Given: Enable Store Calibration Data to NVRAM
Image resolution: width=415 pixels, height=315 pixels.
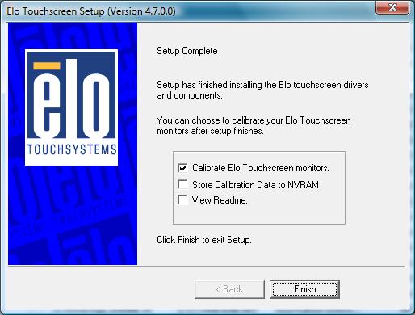Looking at the screenshot, I should [x=182, y=184].
